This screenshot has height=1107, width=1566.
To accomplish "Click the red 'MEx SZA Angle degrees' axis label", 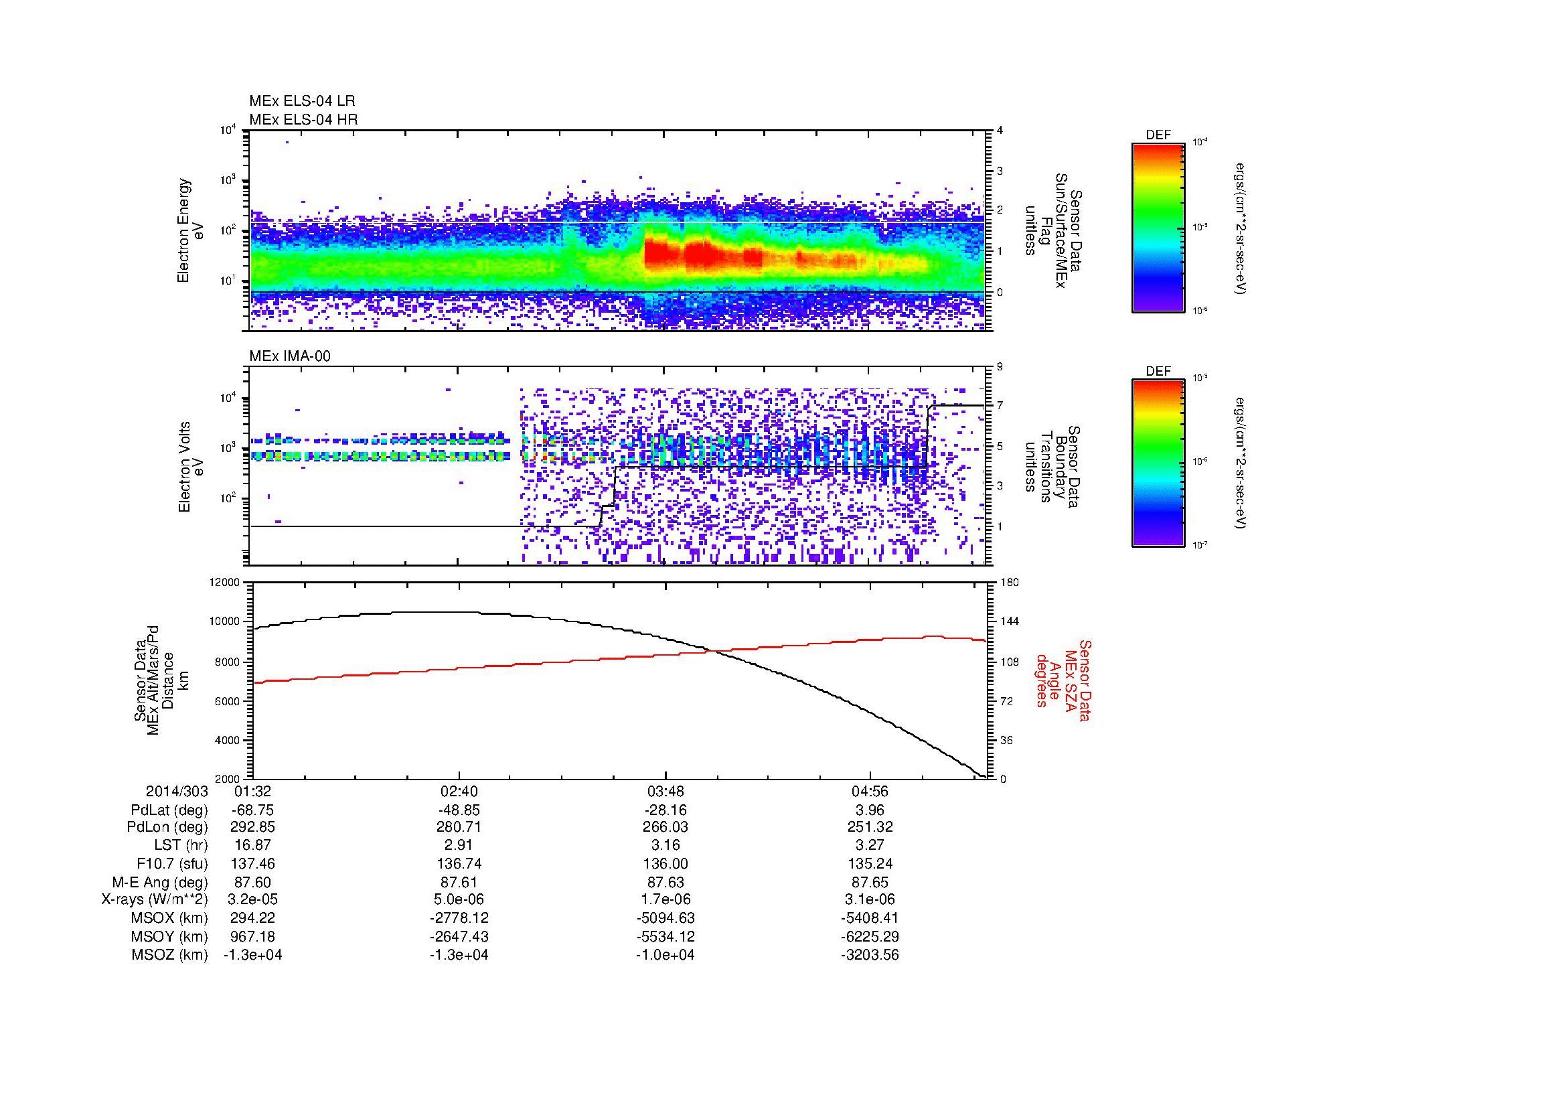I will (1063, 680).
